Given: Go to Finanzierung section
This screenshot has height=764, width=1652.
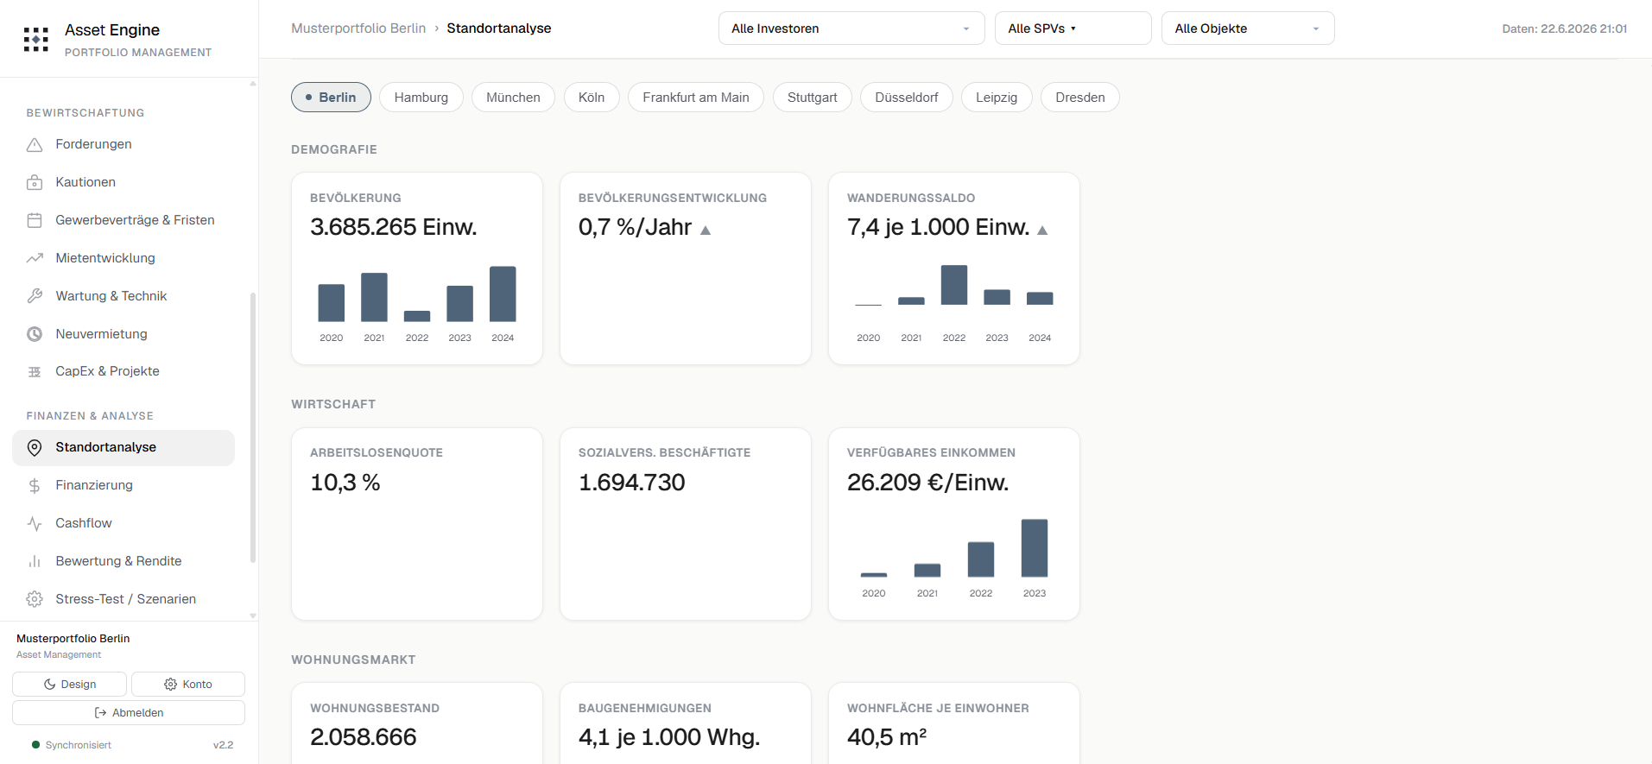Looking at the screenshot, I should click(x=123, y=485).
